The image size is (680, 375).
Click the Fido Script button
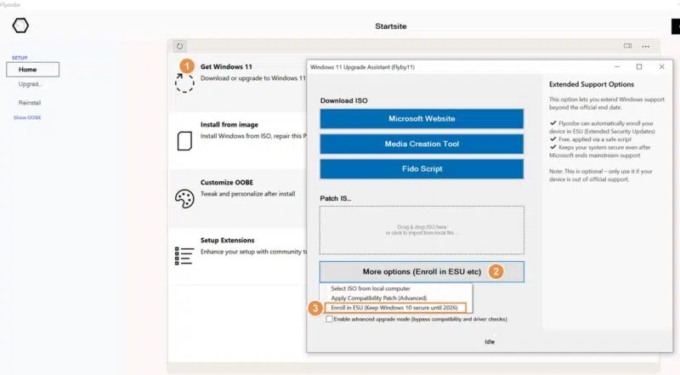[422, 169]
